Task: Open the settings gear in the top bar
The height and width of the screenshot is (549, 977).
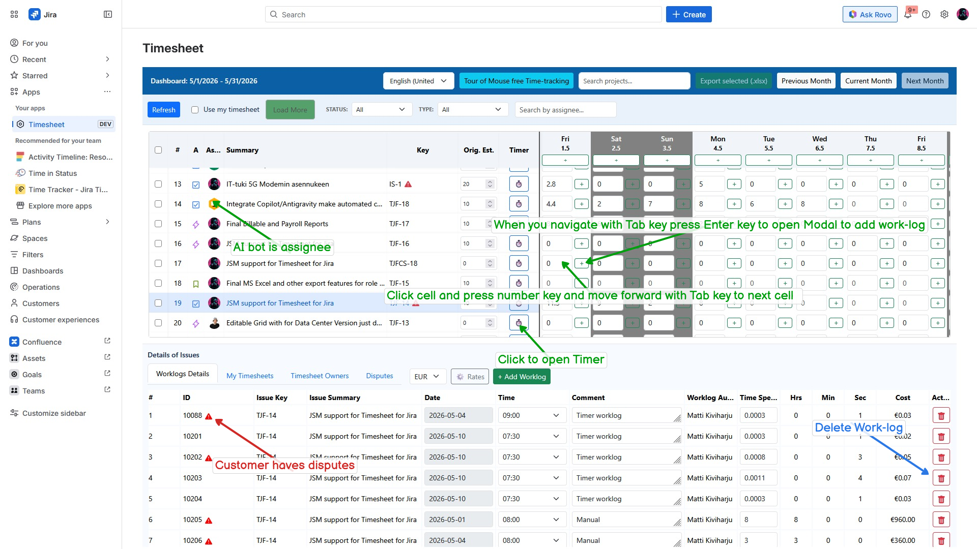Action: point(944,14)
